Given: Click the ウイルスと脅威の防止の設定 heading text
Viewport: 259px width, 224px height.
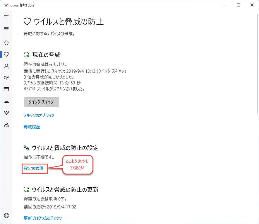Looking at the screenshot, I should tap(65, 148).
